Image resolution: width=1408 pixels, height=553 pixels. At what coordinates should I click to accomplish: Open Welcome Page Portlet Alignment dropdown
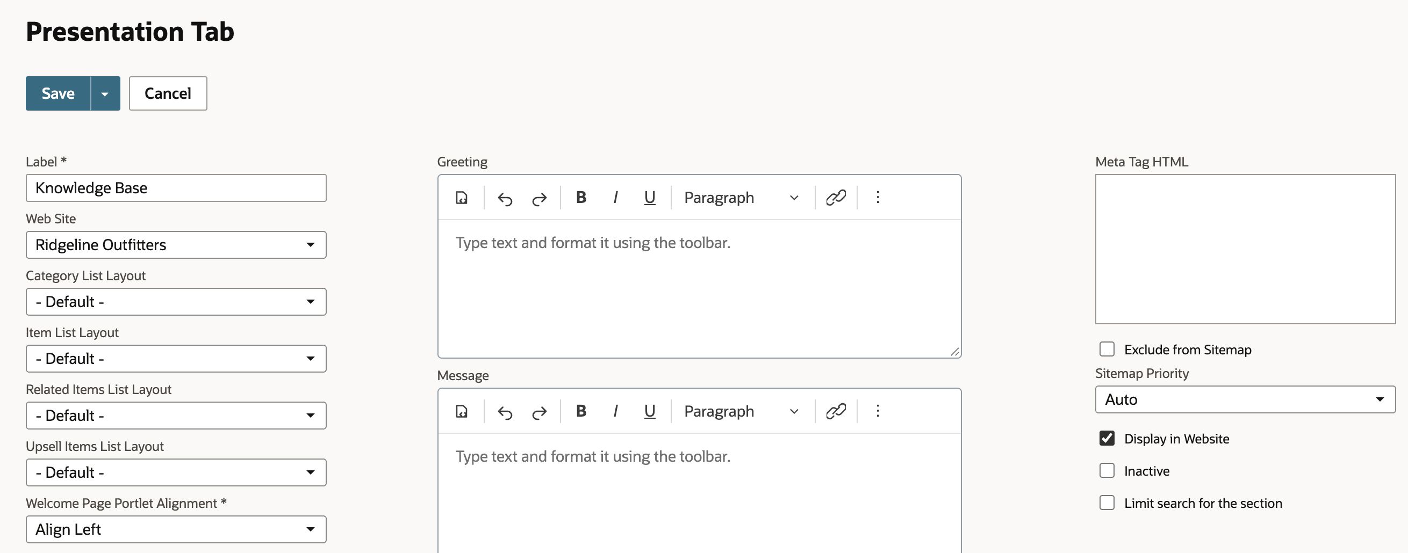(x=176, y=529)
